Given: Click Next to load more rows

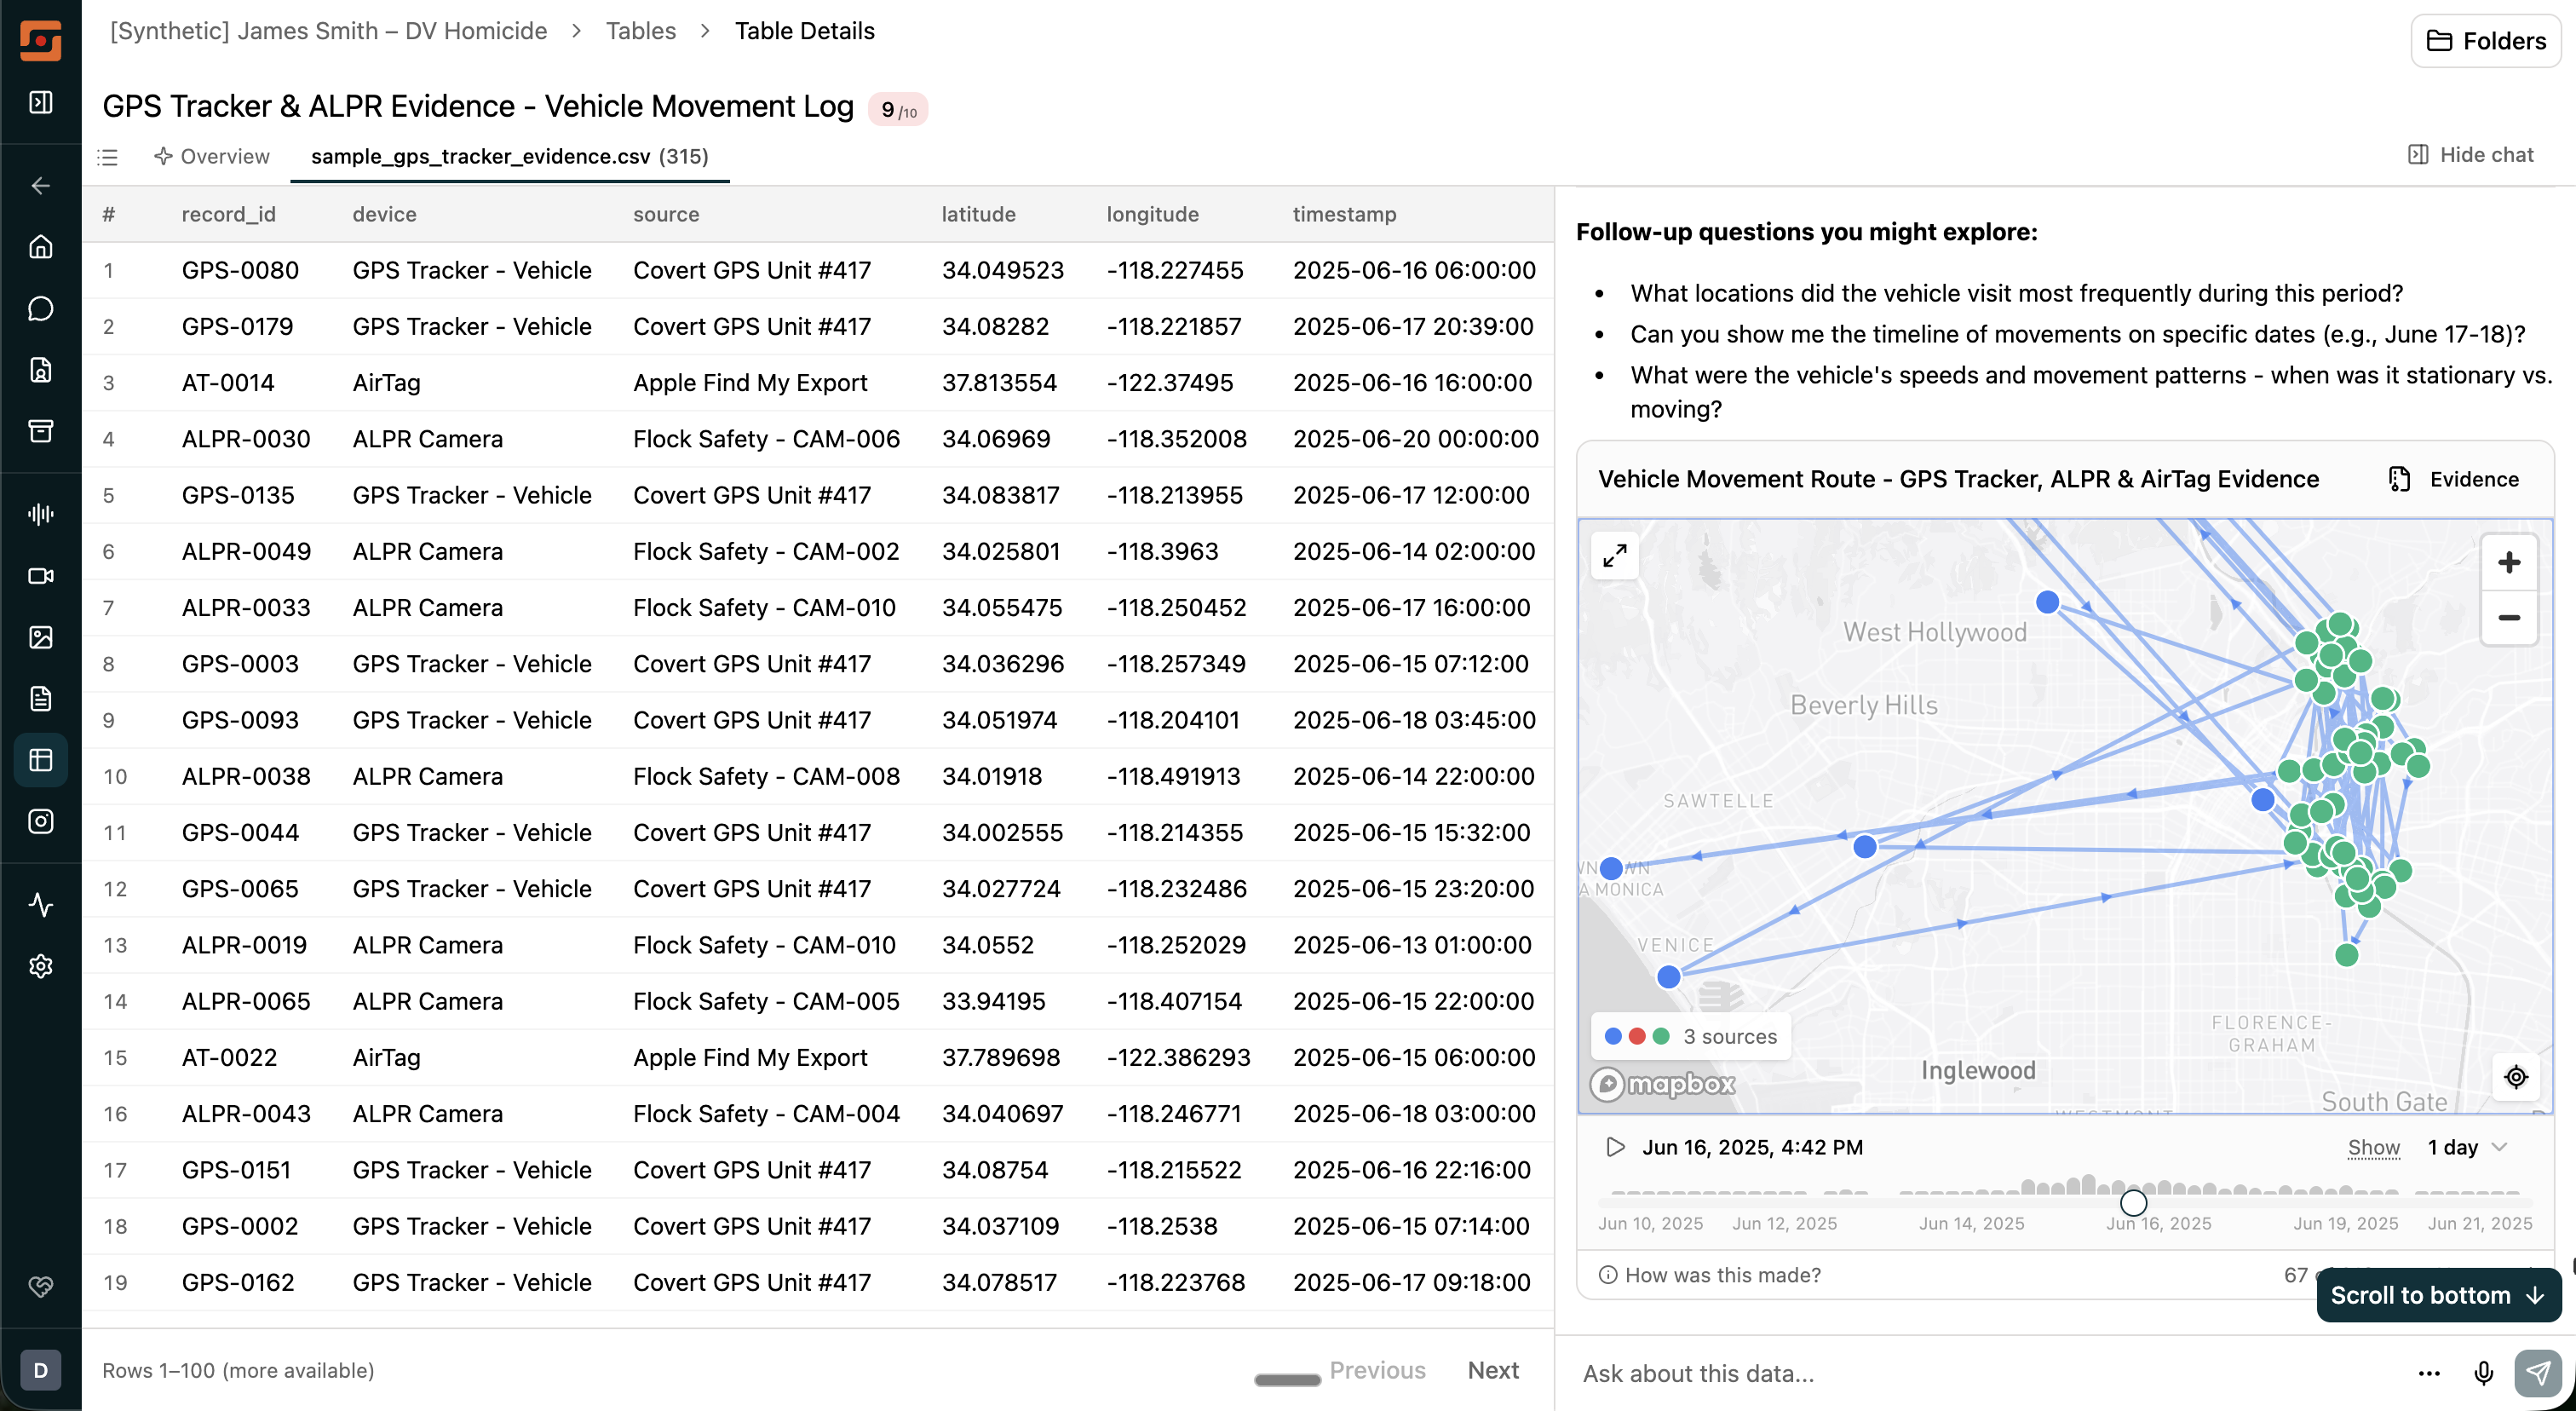Looking at the screenshot, I should 1493,1370.
